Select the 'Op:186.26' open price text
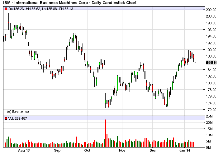The height and width of the screenshot is (160, 218). 17,9
